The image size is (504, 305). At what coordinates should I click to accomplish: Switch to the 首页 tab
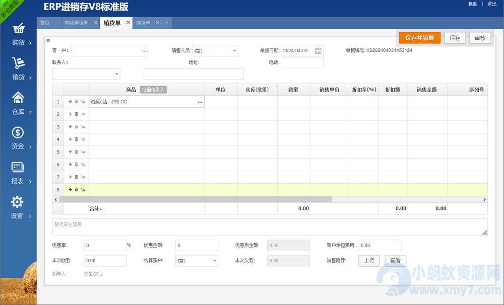45,23
